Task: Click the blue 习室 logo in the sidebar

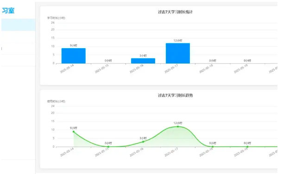Action: (x=8, y=11)
